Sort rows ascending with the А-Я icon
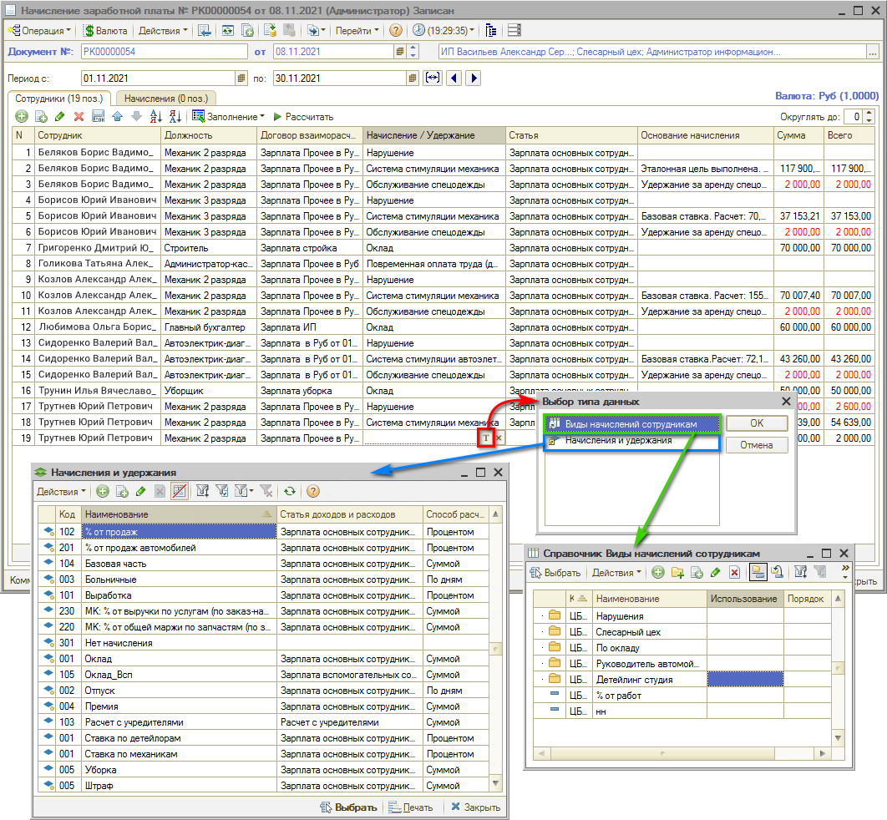887x820 pixels. tap(155, 117)
